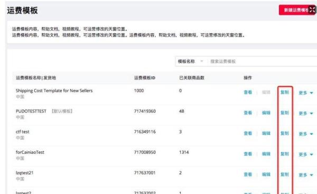Copy the lzqtest21 template
317x194 pixels.
click(x=285, y=174)
